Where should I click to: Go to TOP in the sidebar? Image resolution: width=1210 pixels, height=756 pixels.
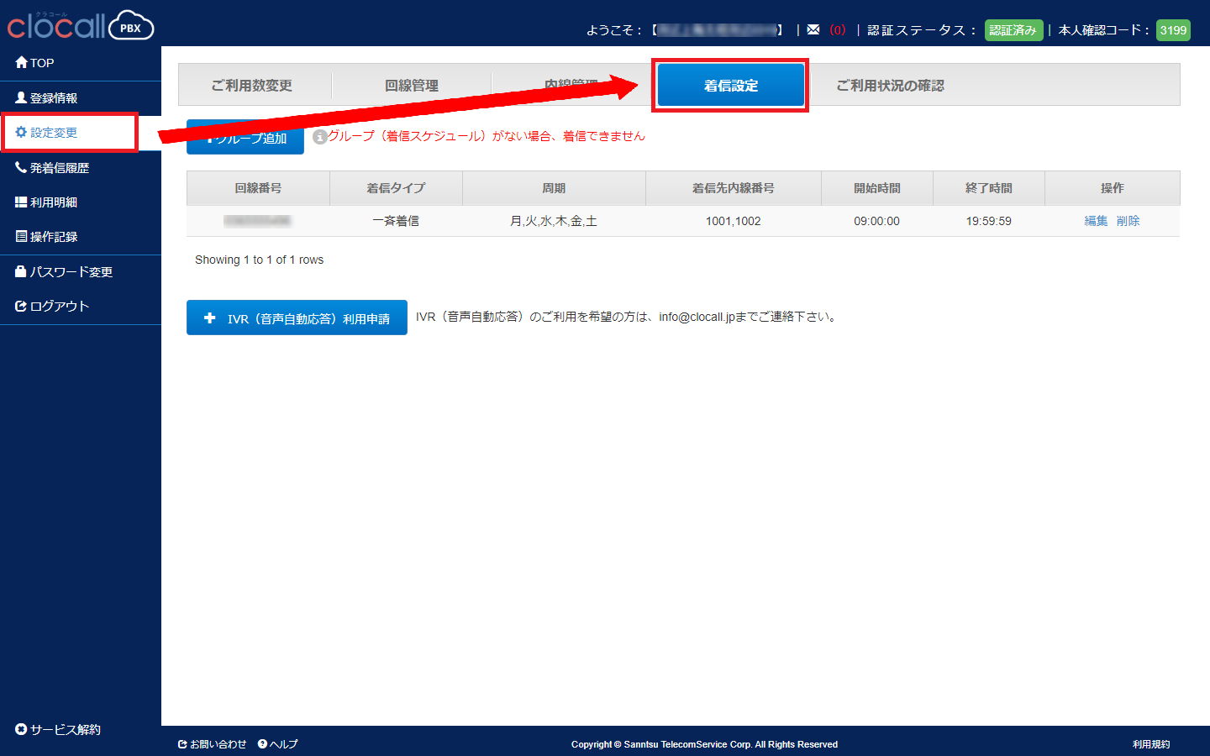(34, 63)
